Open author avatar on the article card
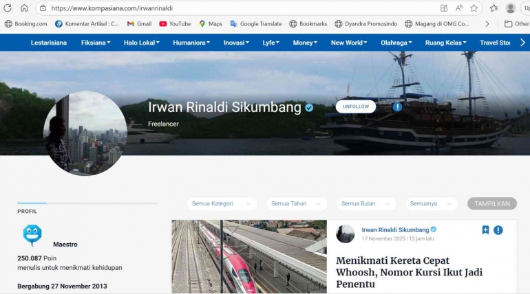The image size is (530, 294). 345,234
